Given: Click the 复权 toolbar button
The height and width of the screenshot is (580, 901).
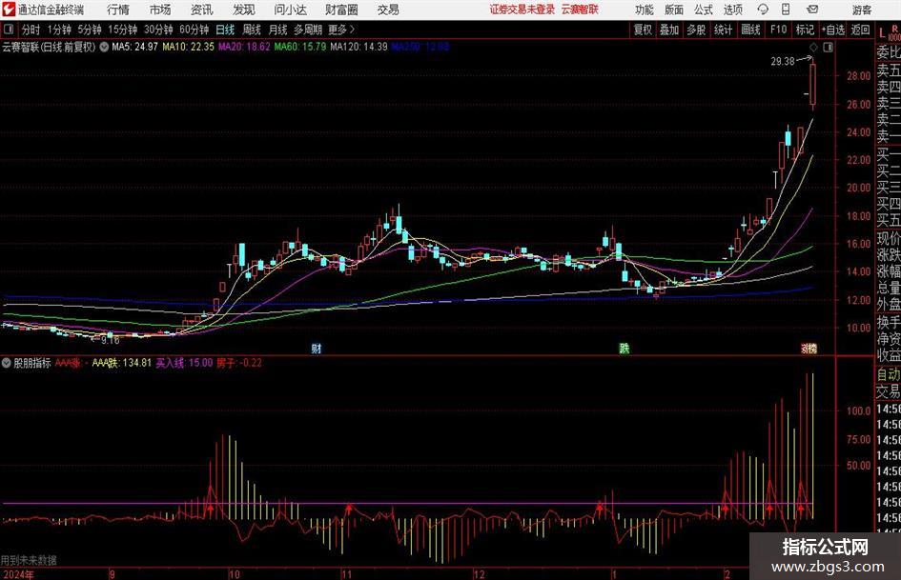Looking at the screenshot, I should (x=643, y=30).
